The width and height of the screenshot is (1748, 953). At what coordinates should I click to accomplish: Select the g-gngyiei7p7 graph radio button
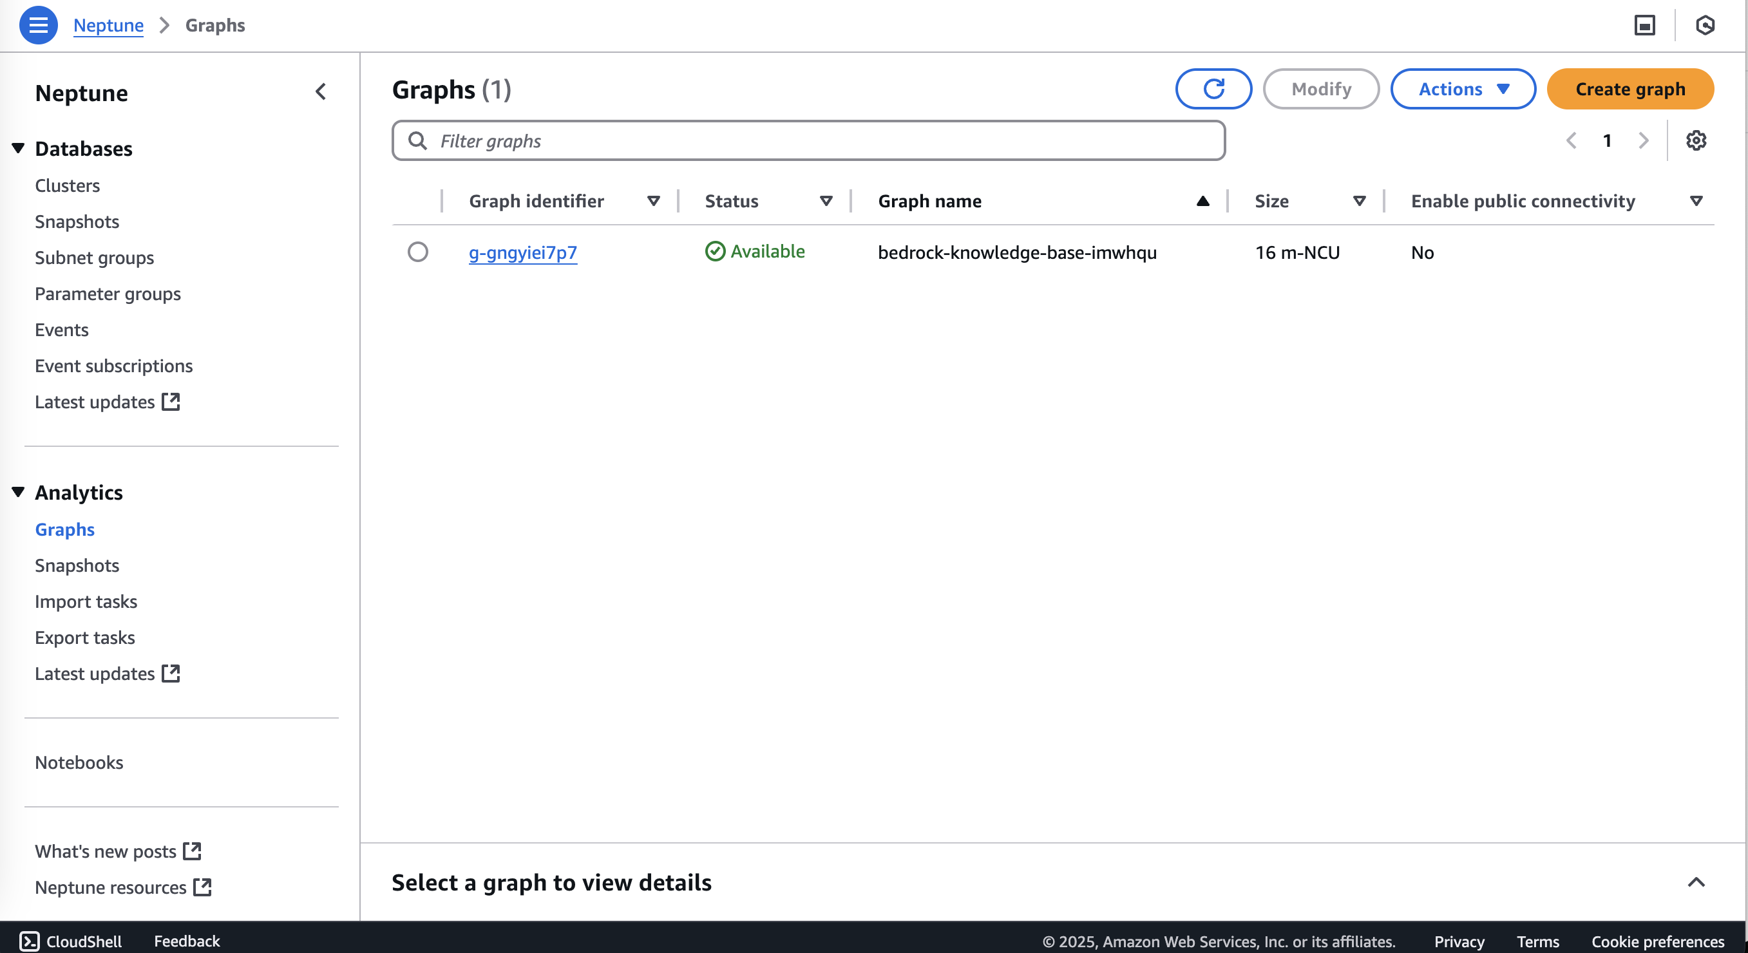pos(418,252)
